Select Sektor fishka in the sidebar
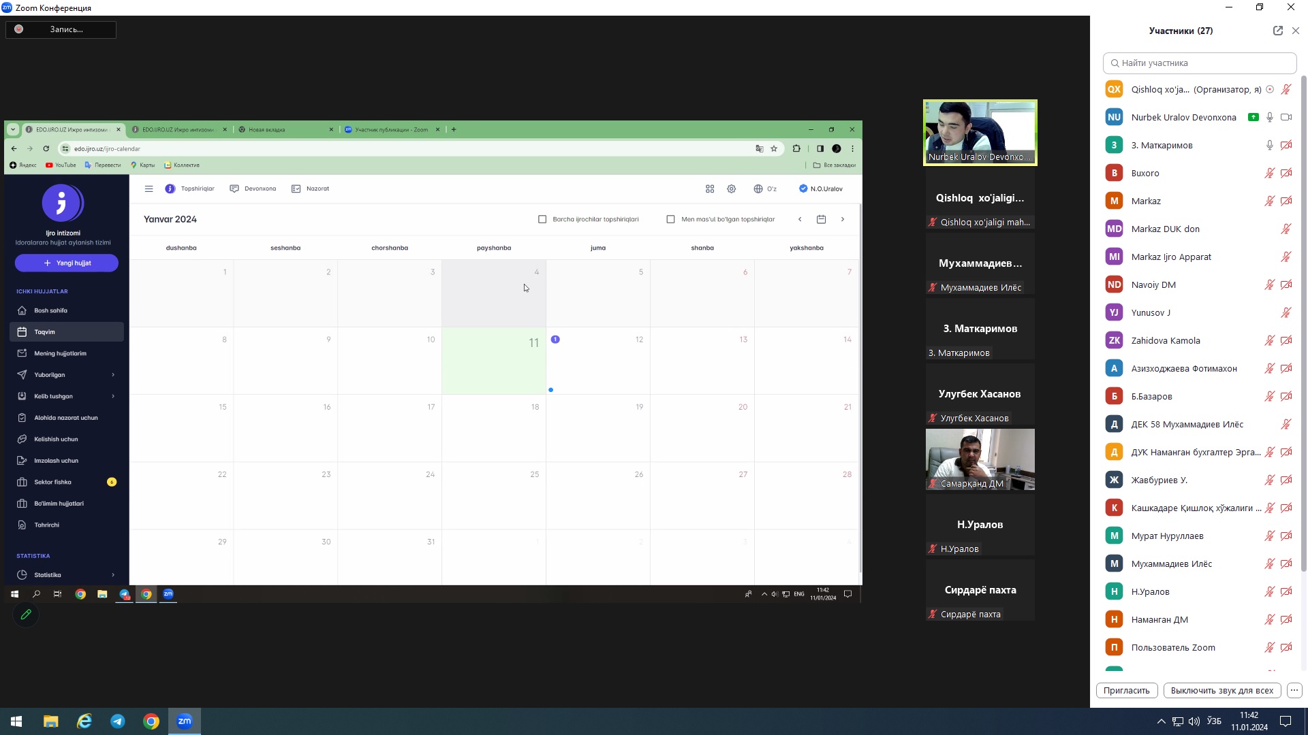1308x735 pixels. point(53,483)
